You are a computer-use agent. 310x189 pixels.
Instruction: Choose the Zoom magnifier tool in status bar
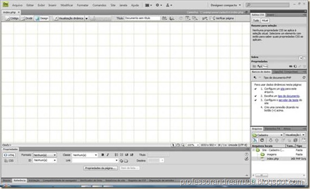click(x=183, y=145)
